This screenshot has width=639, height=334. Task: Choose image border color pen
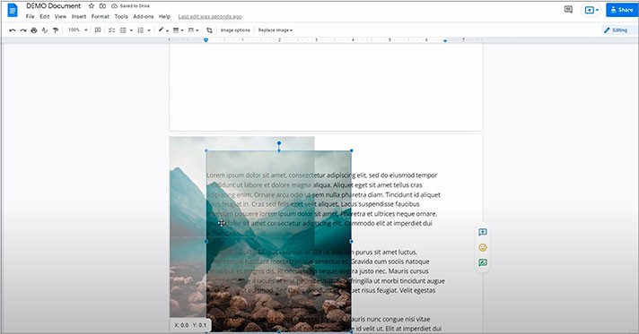point(161,30)
